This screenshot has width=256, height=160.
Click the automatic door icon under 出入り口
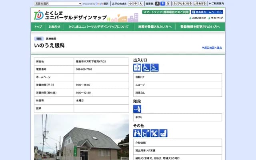click(137, 68)
